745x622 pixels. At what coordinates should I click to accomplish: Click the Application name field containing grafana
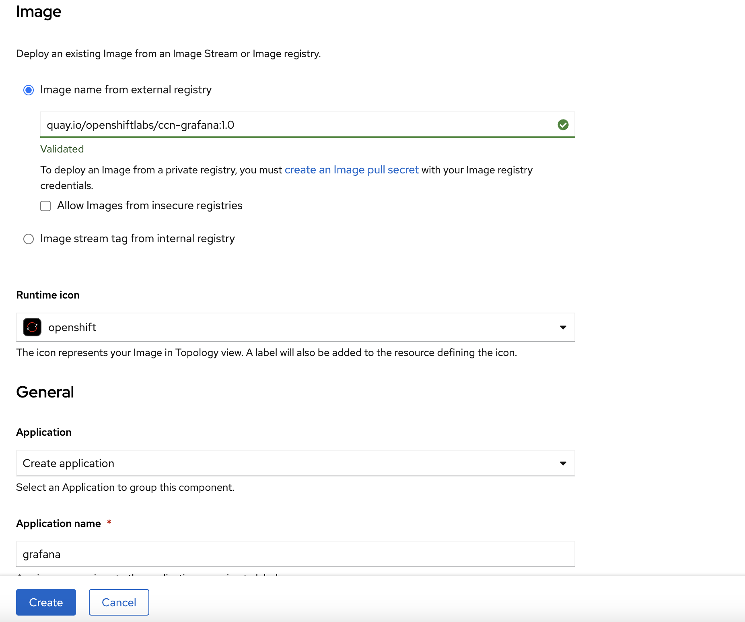295,554
